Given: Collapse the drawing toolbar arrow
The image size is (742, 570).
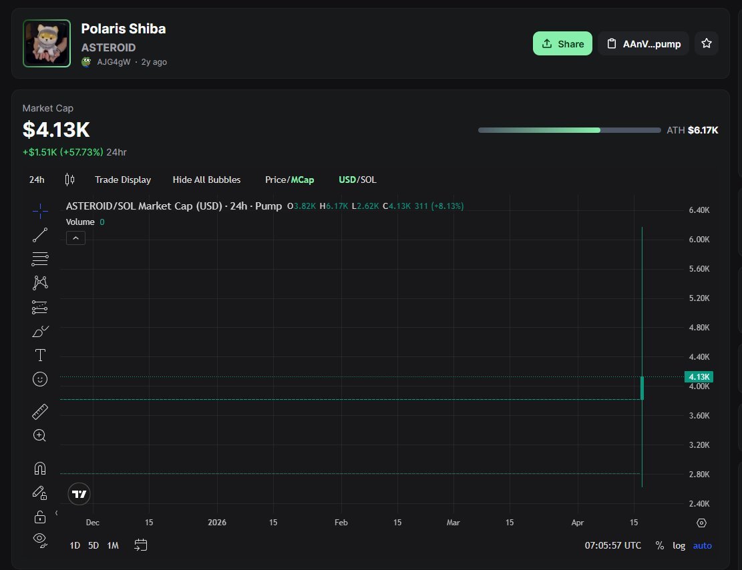Looking at the screenshot, I should [x=56, y=513].
